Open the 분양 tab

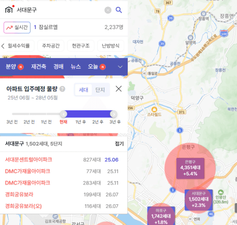(x=15, y=66)
